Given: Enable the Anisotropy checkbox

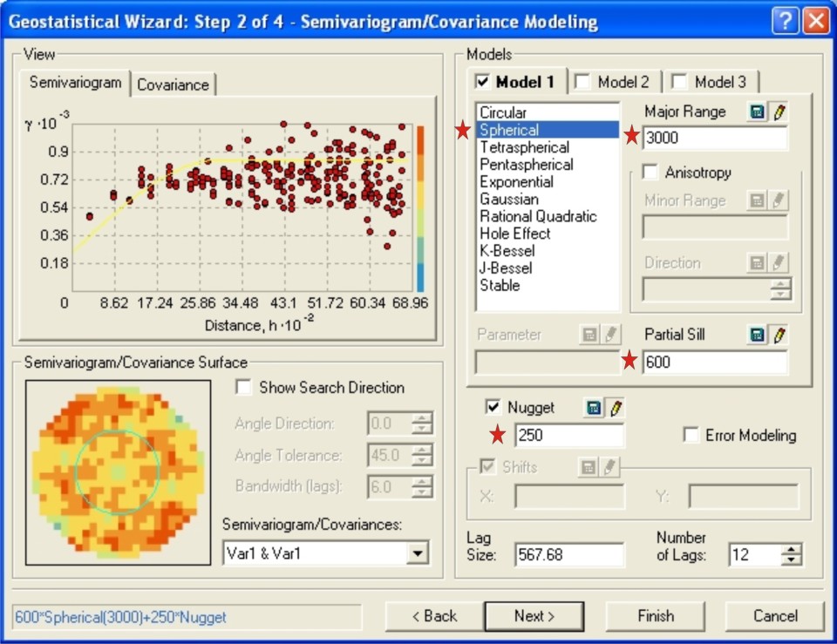Looking at the screenshot, I should click(650, 172).
